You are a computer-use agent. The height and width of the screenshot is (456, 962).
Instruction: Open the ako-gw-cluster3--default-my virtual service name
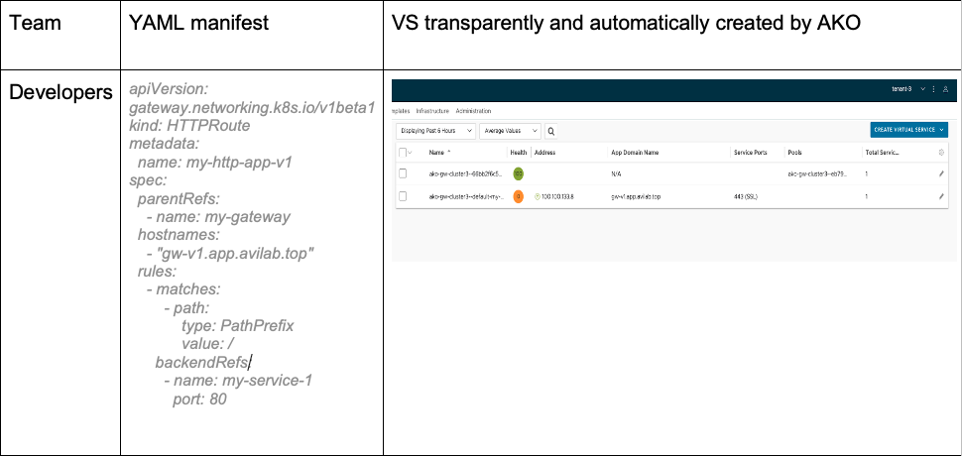465,196
